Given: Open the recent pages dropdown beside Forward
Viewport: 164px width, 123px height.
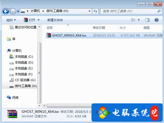Looking at the screenshot, I should (18, 11).
